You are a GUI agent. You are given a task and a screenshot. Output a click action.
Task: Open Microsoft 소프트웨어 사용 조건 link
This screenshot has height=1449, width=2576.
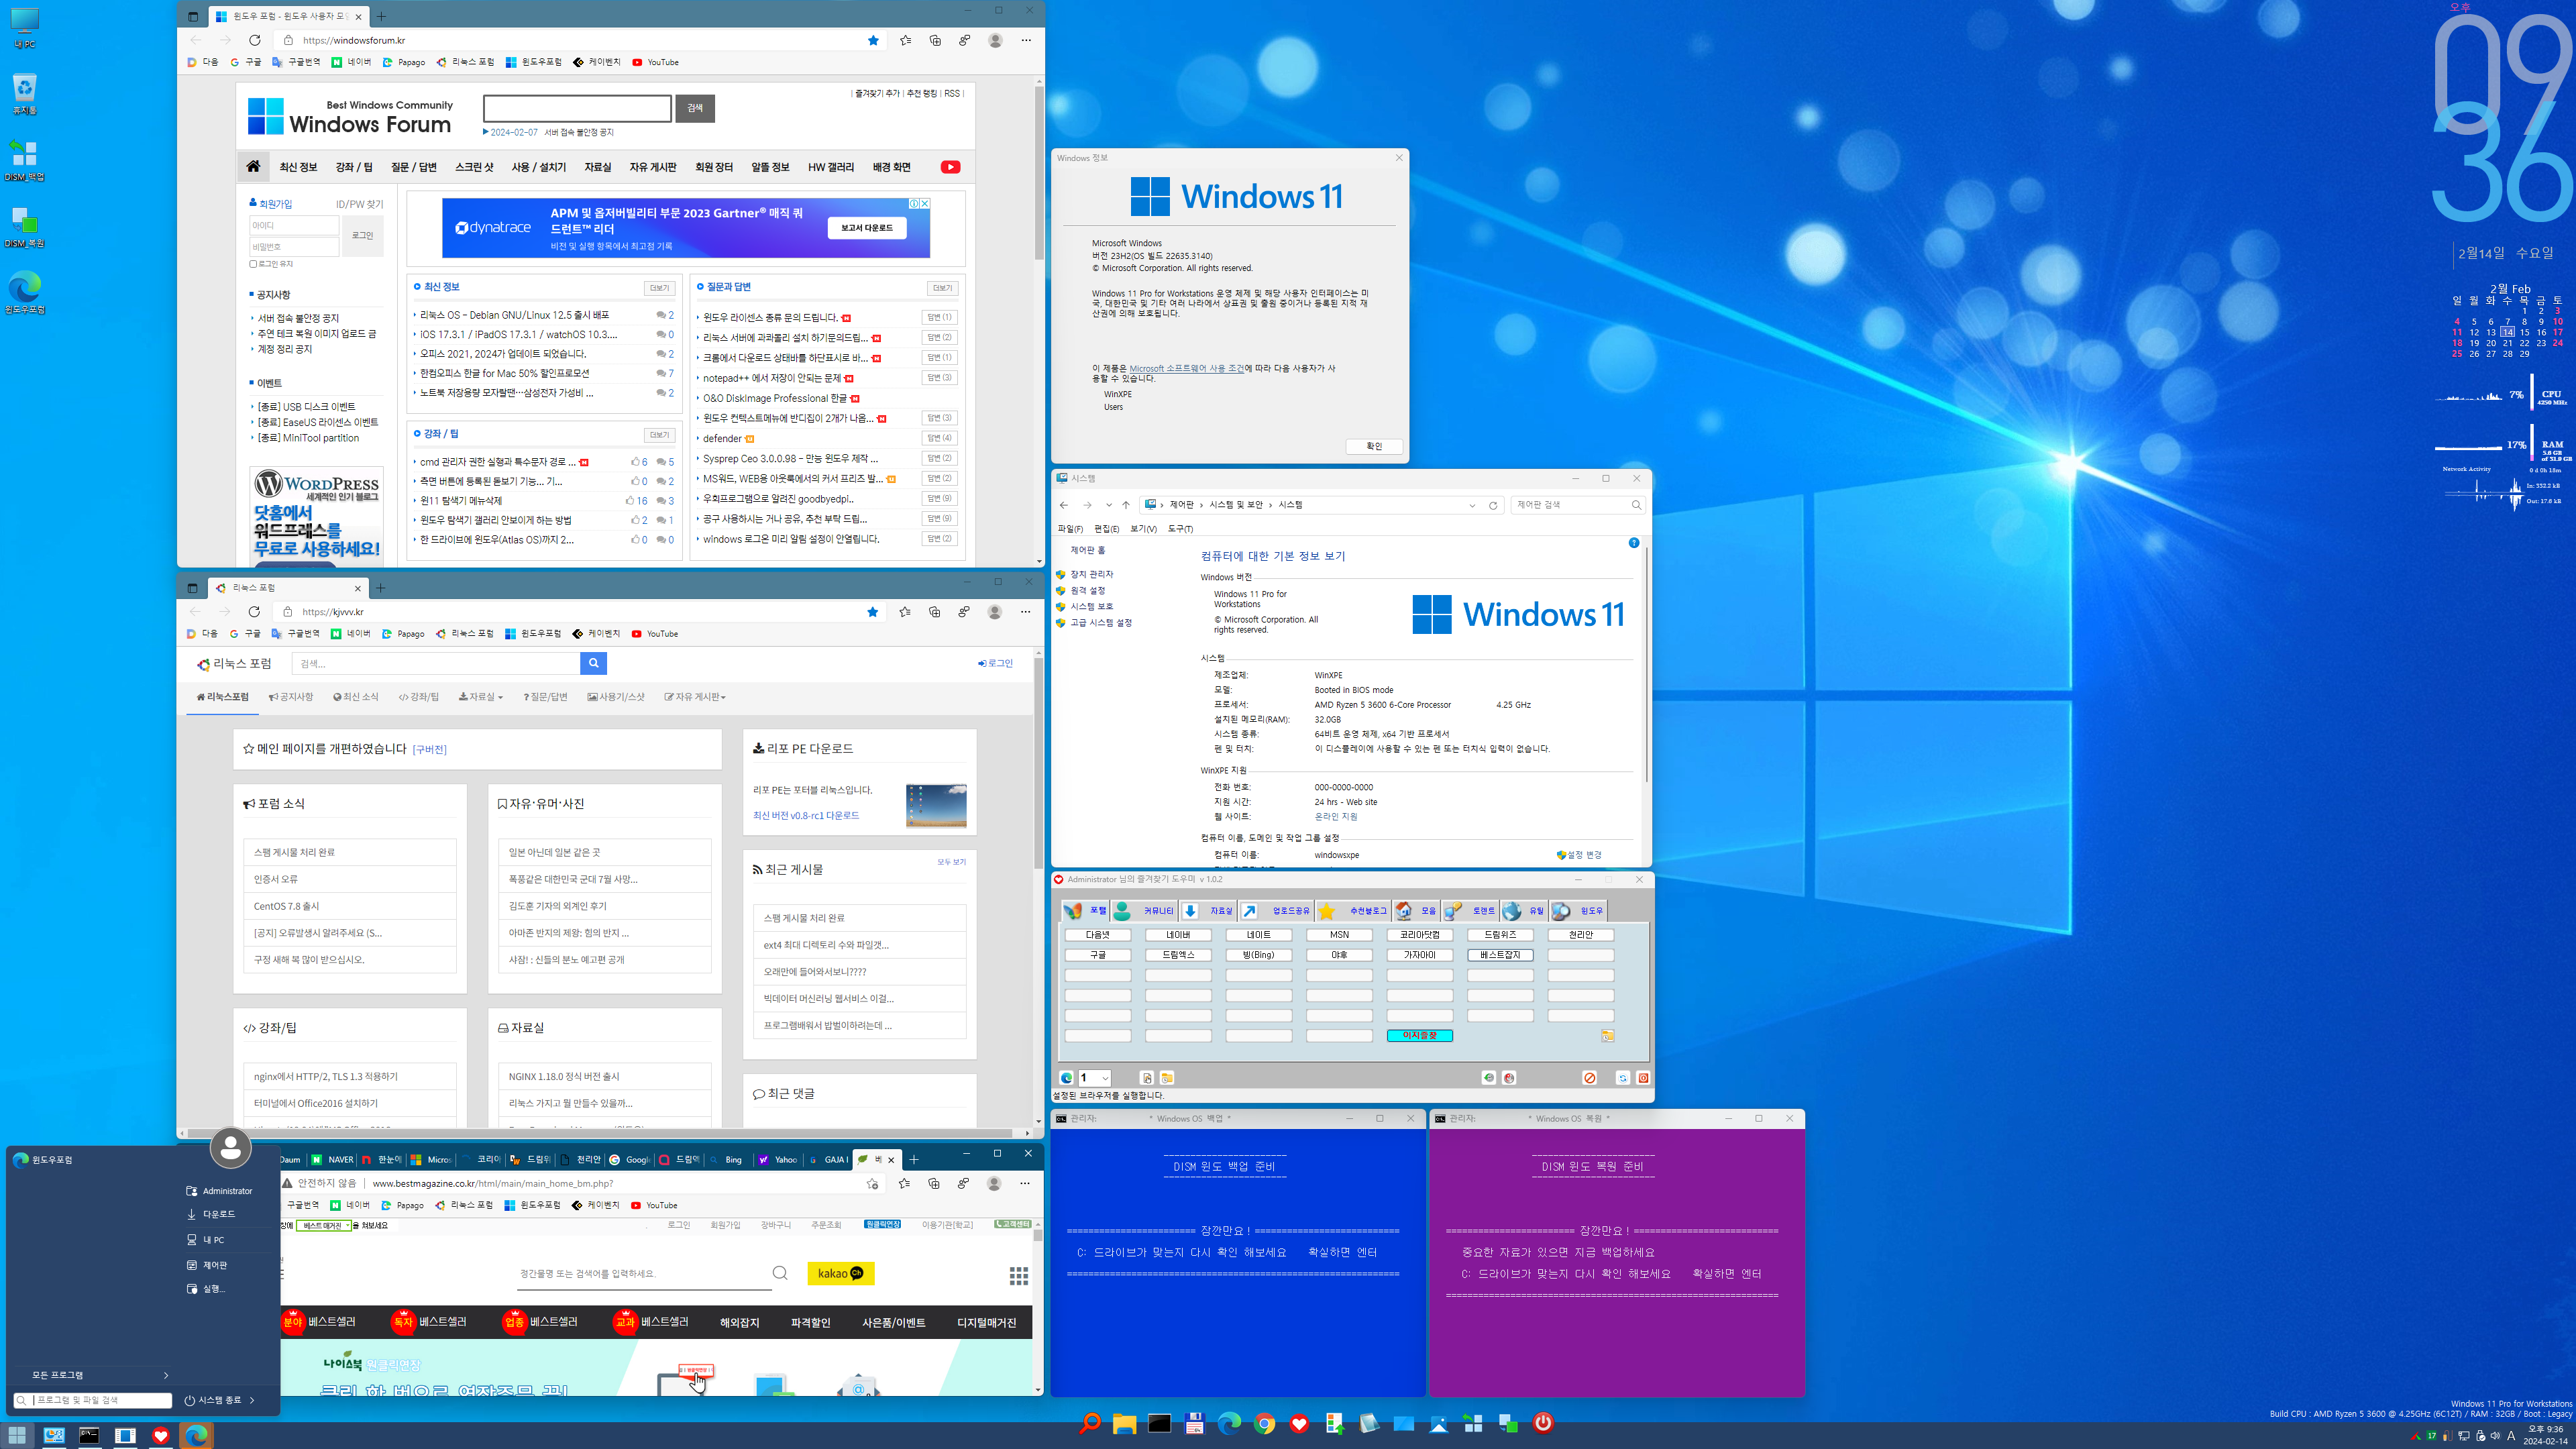click(1186, 368)
